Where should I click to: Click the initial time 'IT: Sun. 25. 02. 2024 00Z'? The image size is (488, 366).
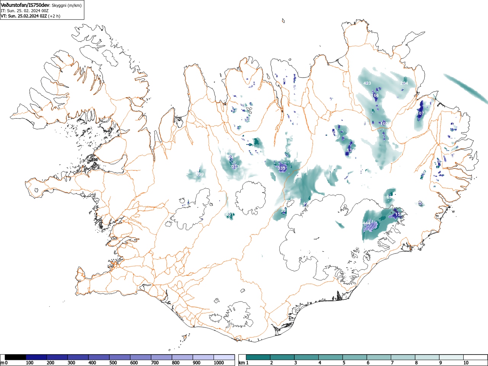[x=25, y=11]
